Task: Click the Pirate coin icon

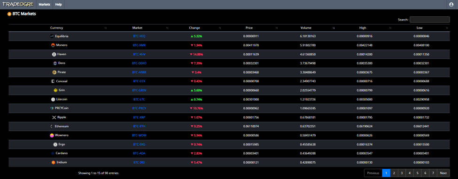Action: (x=54, y=72)
